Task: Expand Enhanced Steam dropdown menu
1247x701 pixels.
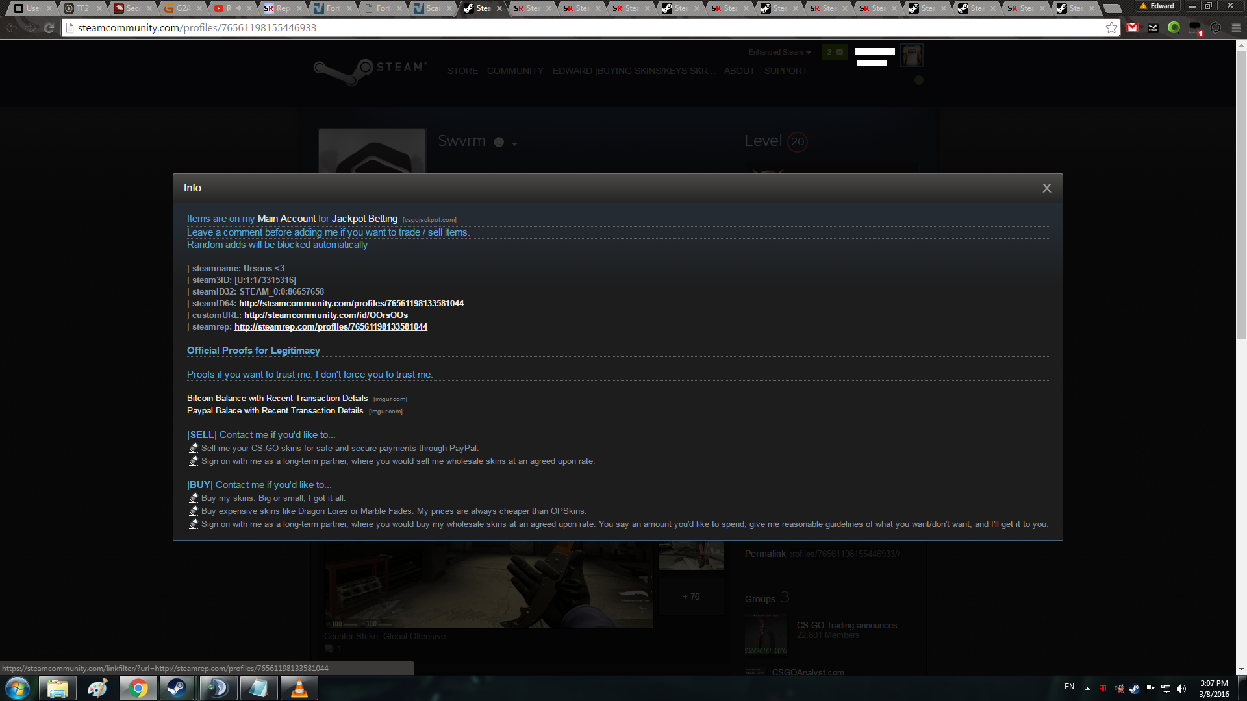Action: [779, 52]
